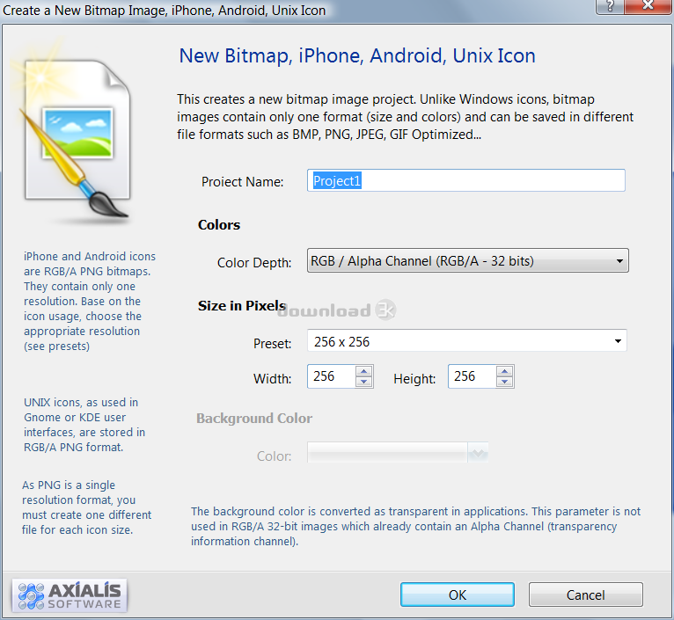Click the 'Colors' section heading

coord(219,225)
